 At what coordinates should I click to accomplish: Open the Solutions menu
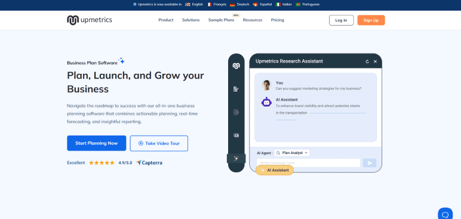[191, 20]
